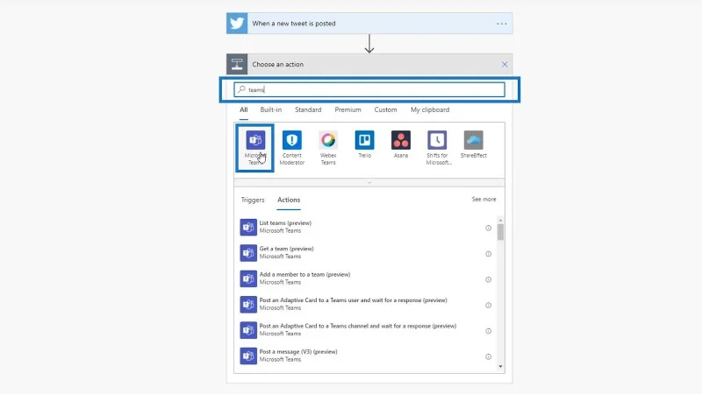Select List teams (preview) action
702x394 pixels.
coord(366,227)
